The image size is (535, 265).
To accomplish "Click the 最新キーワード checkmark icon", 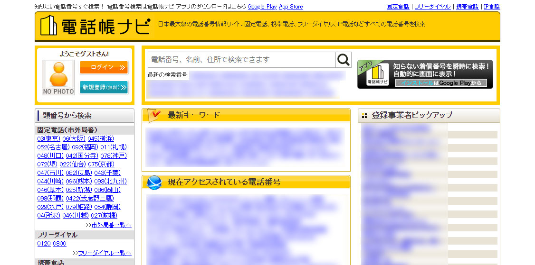I will click(x=155, y=115).
